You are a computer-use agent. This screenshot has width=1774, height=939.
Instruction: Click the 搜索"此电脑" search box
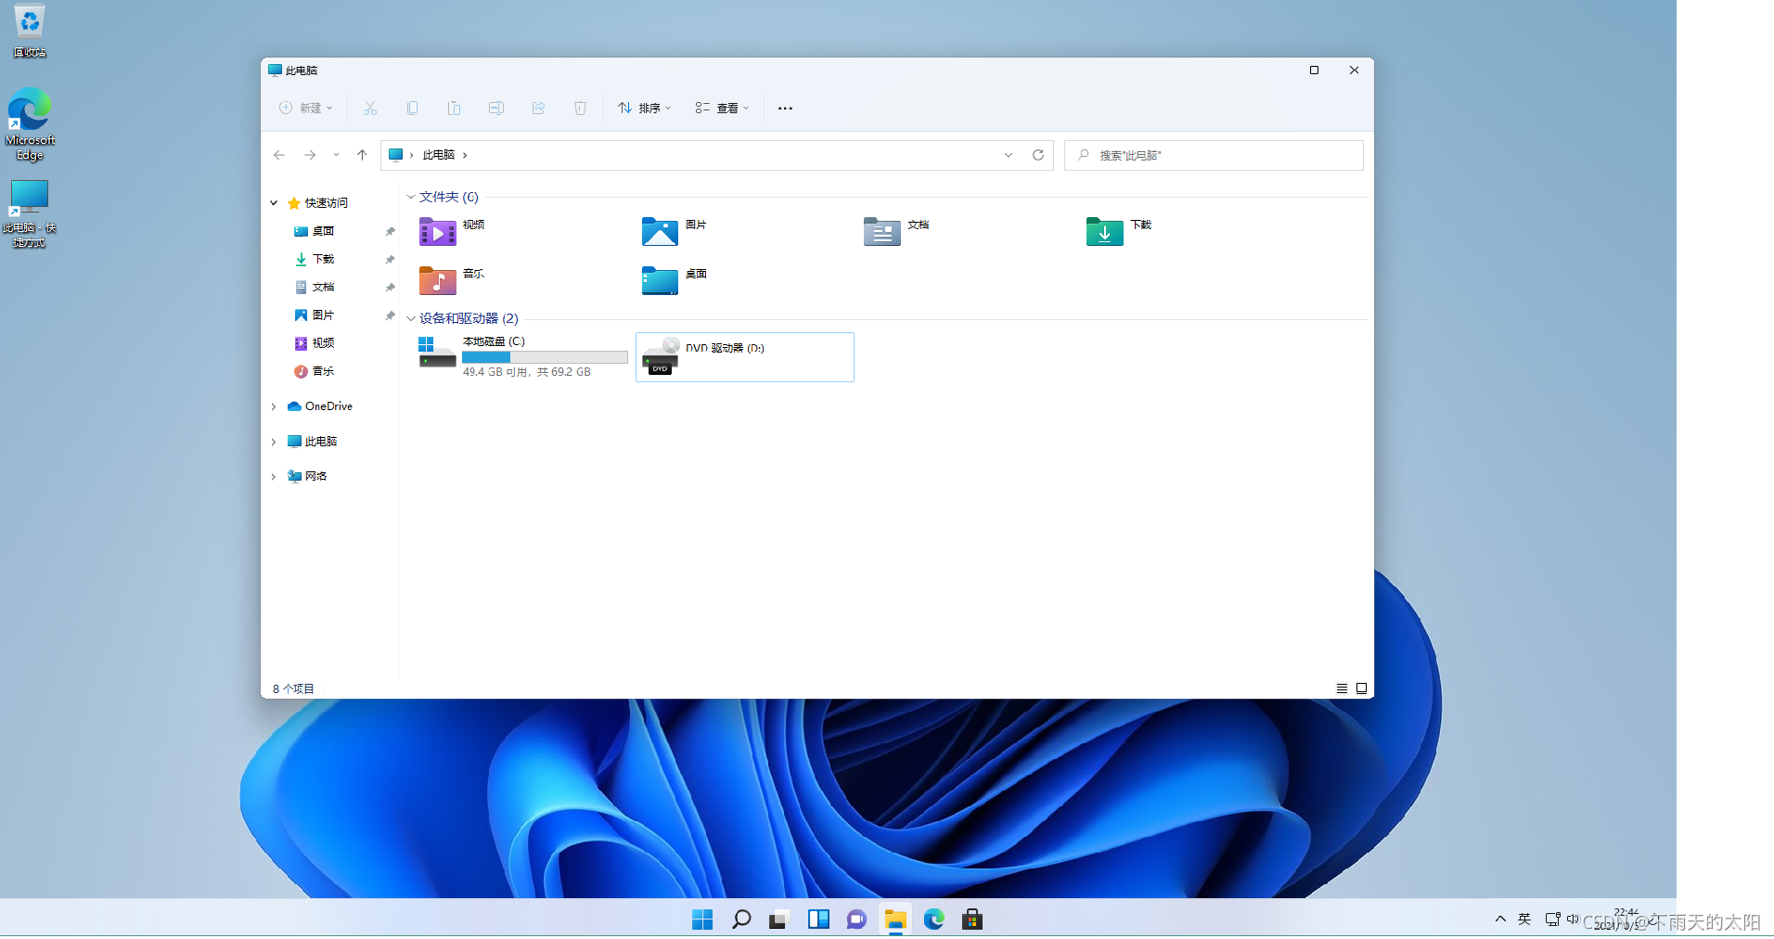click(x=1214, y=155)
